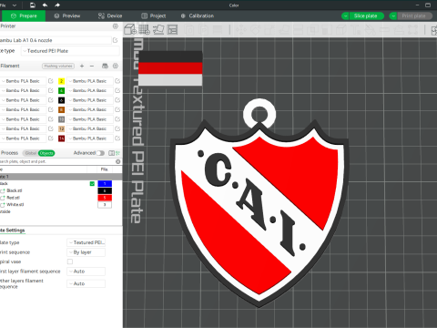Viewport: 437px width, 328px height.
Task: Open the Print plate dropdown arrow
Action: tap(393, 15)
